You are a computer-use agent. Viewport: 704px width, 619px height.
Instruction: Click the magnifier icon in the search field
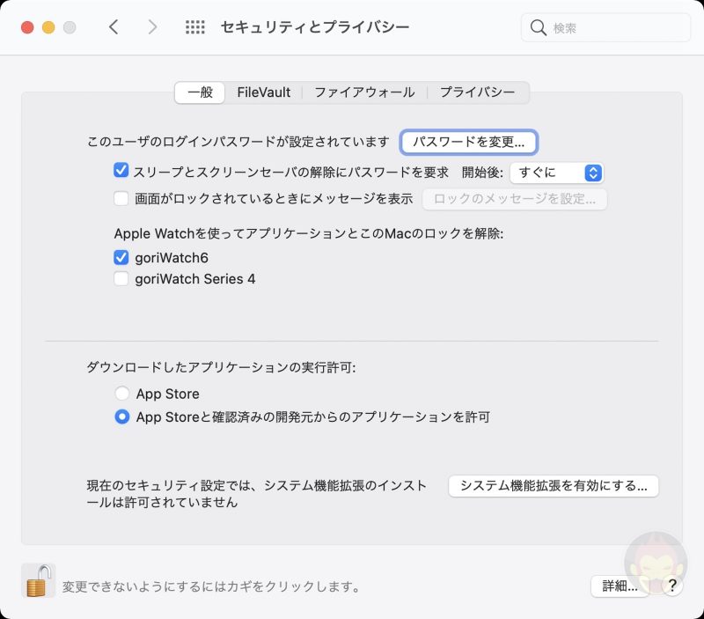[539, 27]
